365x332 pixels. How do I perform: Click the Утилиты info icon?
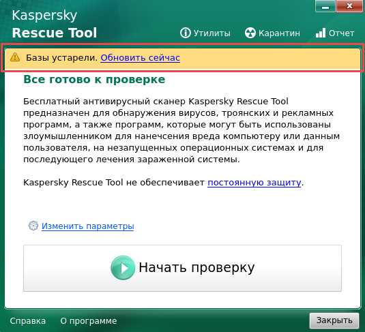pyautogui.click(x=186, y=33)
